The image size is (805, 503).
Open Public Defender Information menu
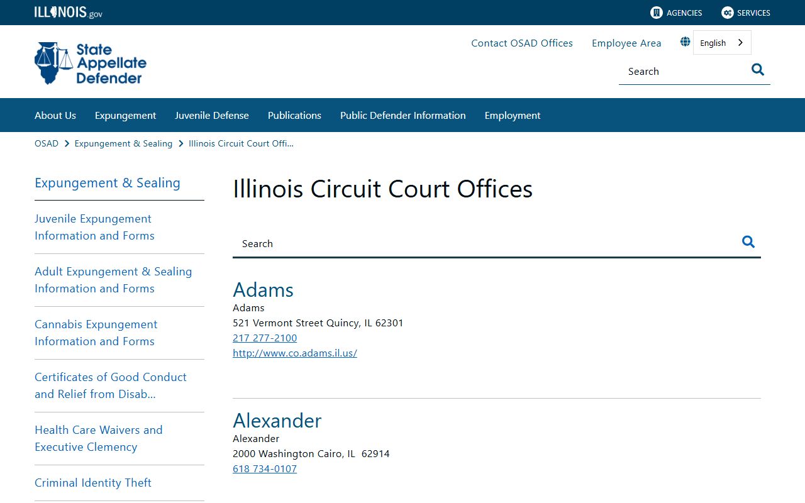(x=403, y=115)
